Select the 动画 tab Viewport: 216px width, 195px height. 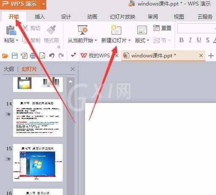pos(92,17)
